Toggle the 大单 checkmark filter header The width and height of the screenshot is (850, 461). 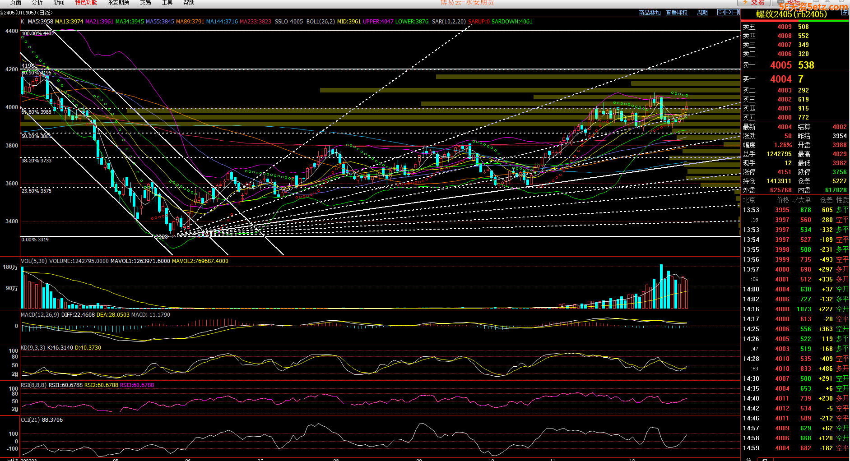point(801,200)
